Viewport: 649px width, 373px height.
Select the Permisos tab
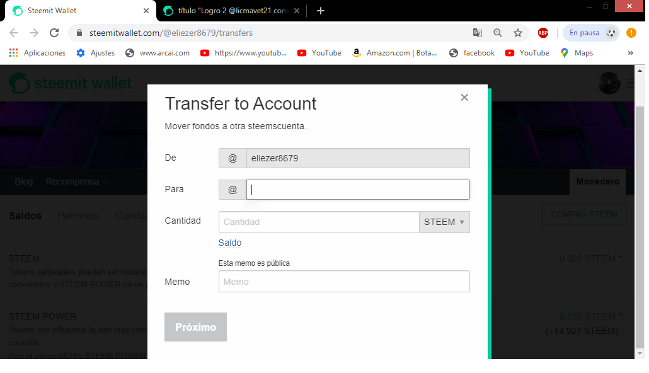[x=78, y=215]
